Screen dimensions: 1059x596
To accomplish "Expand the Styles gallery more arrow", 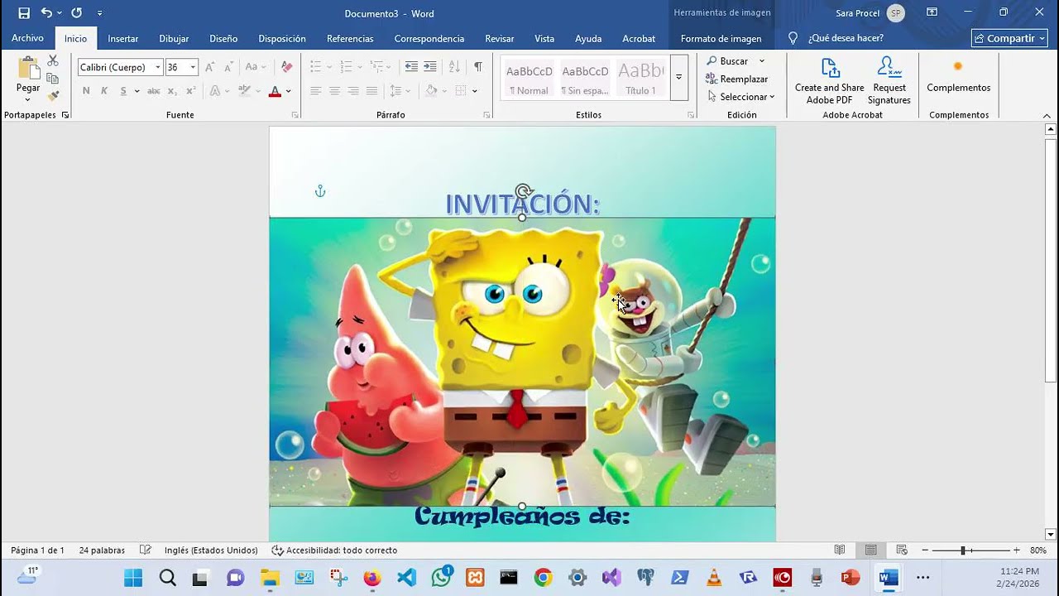I will (678, 77).
